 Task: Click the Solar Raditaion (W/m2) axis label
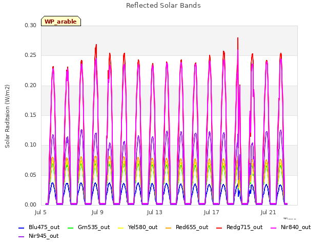[x=7, y=116]
